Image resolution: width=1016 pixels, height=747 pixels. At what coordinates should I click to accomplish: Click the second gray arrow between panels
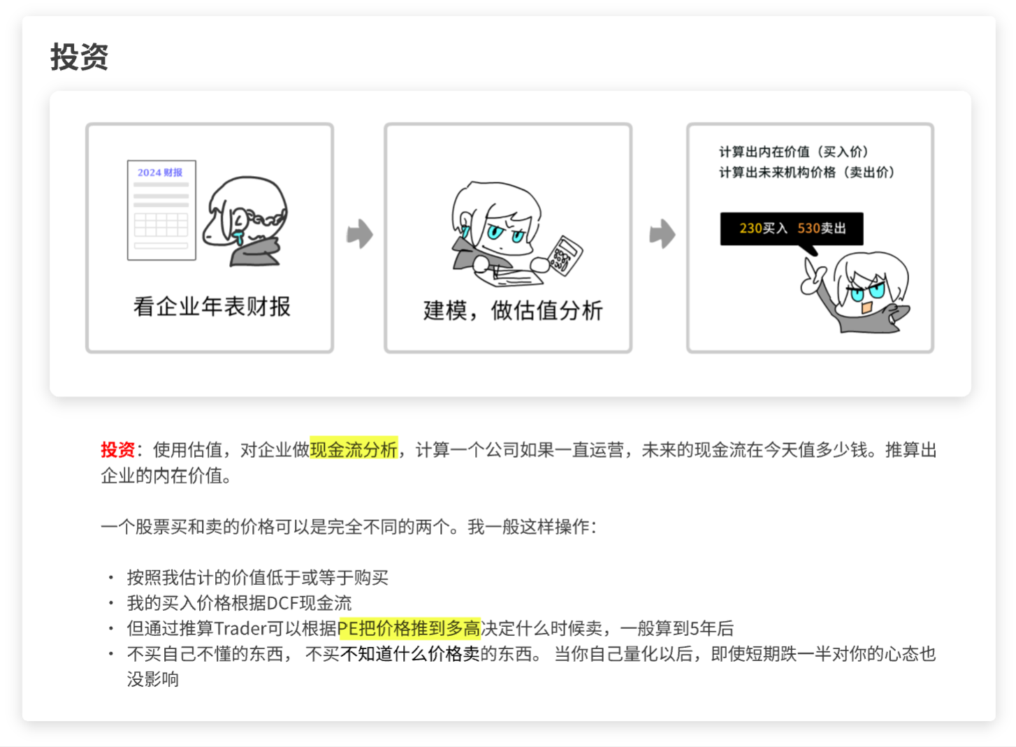[662, 234]
